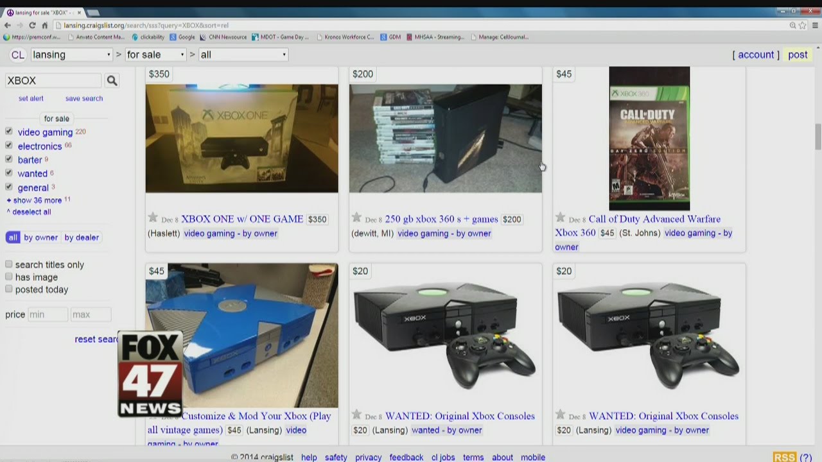Open XBOX ONE w/ ONE GAME listing title
This screenshot has height=462, width=822.
point(242,219)
